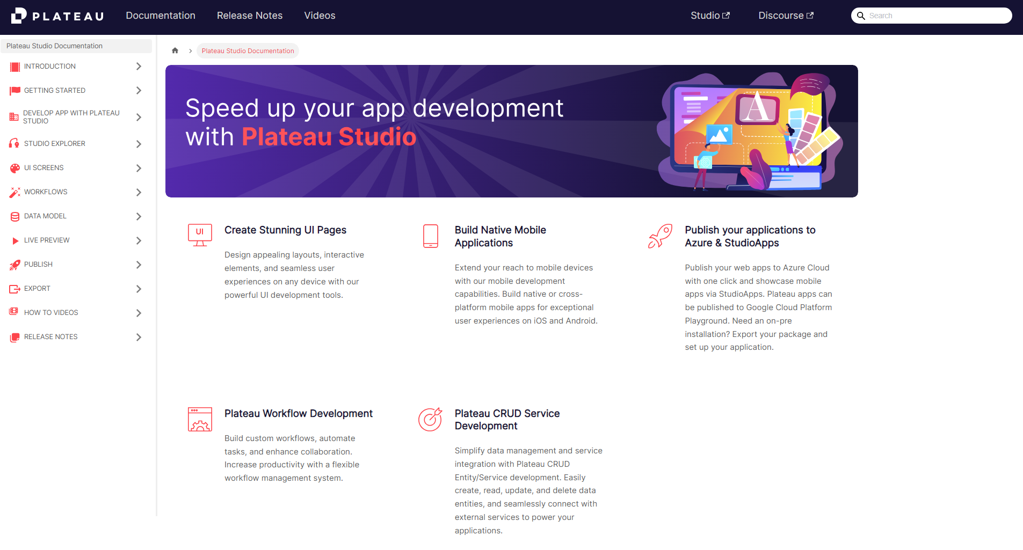Image resolution: width=1023 pixels, height=550 pixels.
Task: Click the headset icon beside Studio Explorer
Action: click(x=14, y=143)
